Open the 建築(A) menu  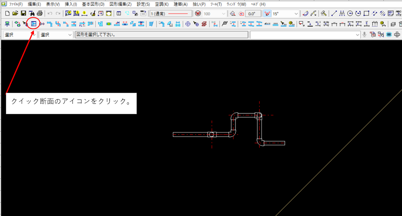click(x=181, y=4)
